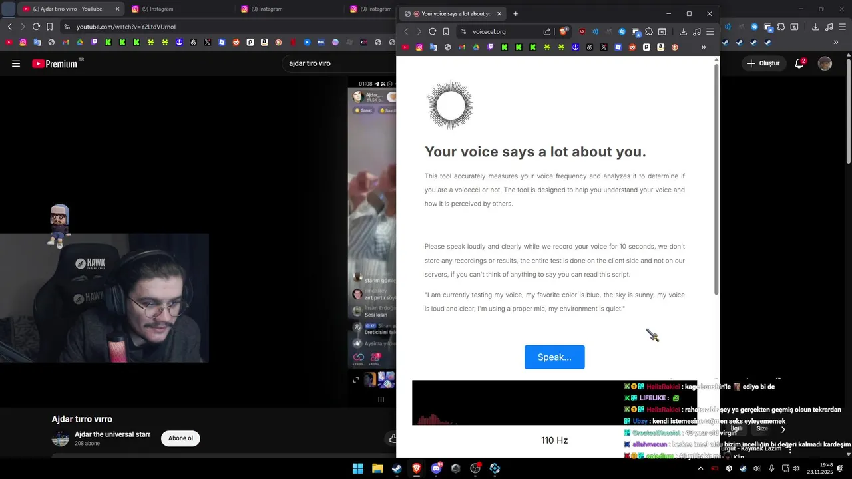Click Ajdar channel avatar thumbnail
Screen dimensions: 852x479
(x=61, y=438)
